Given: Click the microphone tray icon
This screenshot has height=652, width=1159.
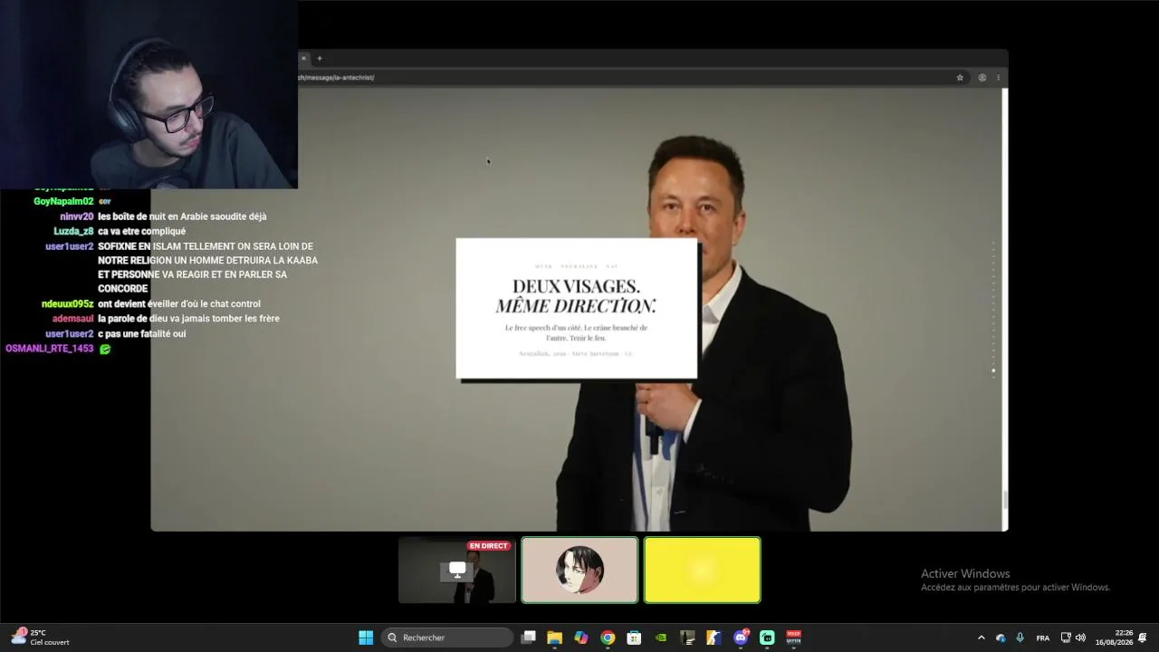Looking at the screenshot, I should pyautogui.click(x=1020, y=638).
